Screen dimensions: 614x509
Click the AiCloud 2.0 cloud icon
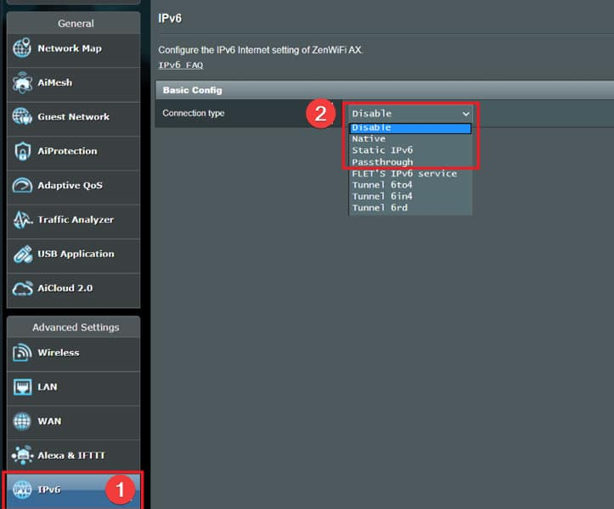pos(22,288)
